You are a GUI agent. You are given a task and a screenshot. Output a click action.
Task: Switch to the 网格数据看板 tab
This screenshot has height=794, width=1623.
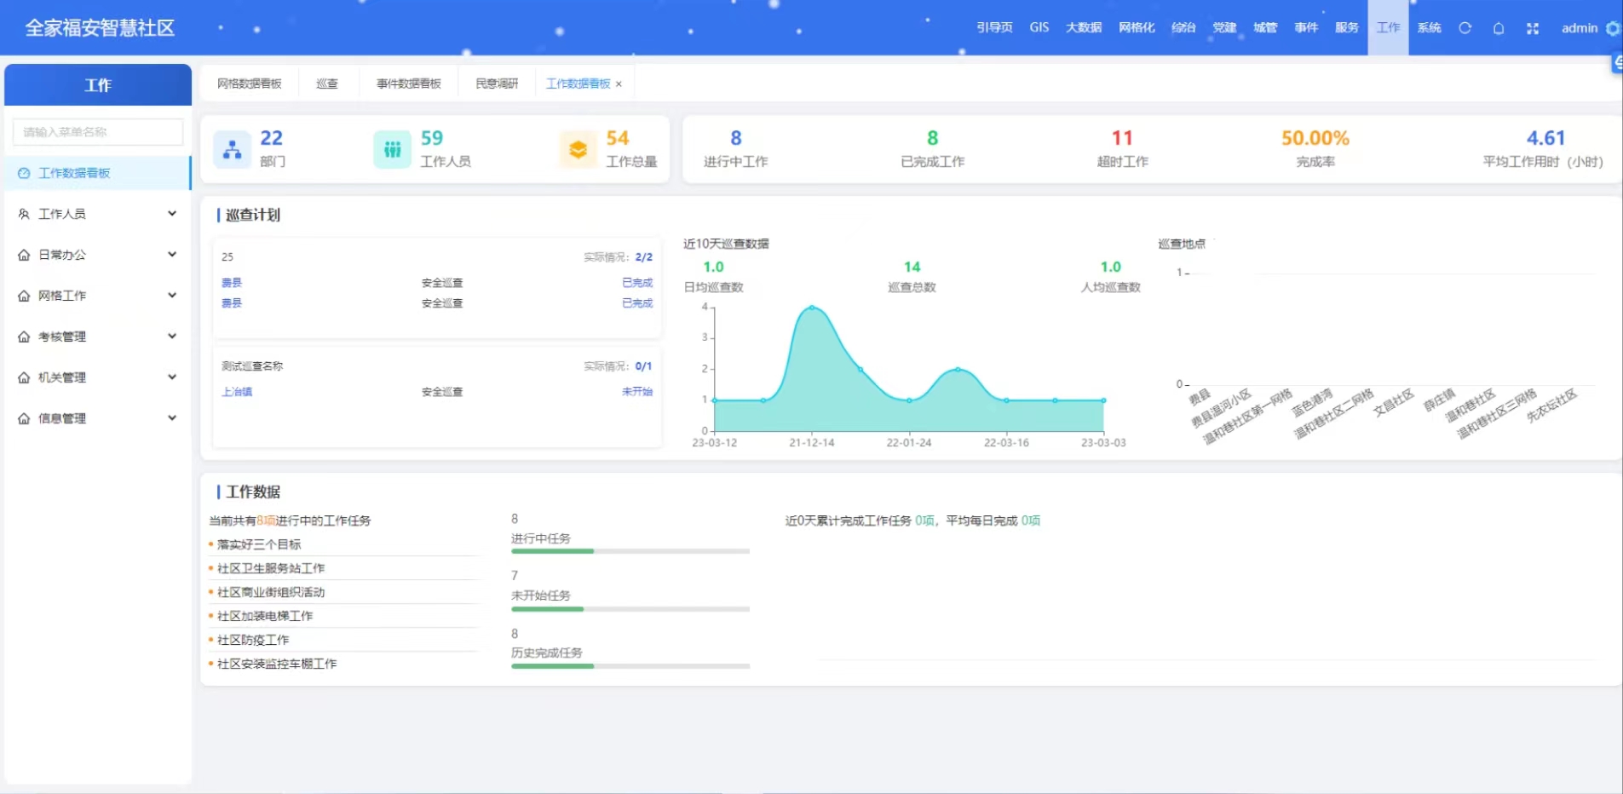tap(249, 83)
